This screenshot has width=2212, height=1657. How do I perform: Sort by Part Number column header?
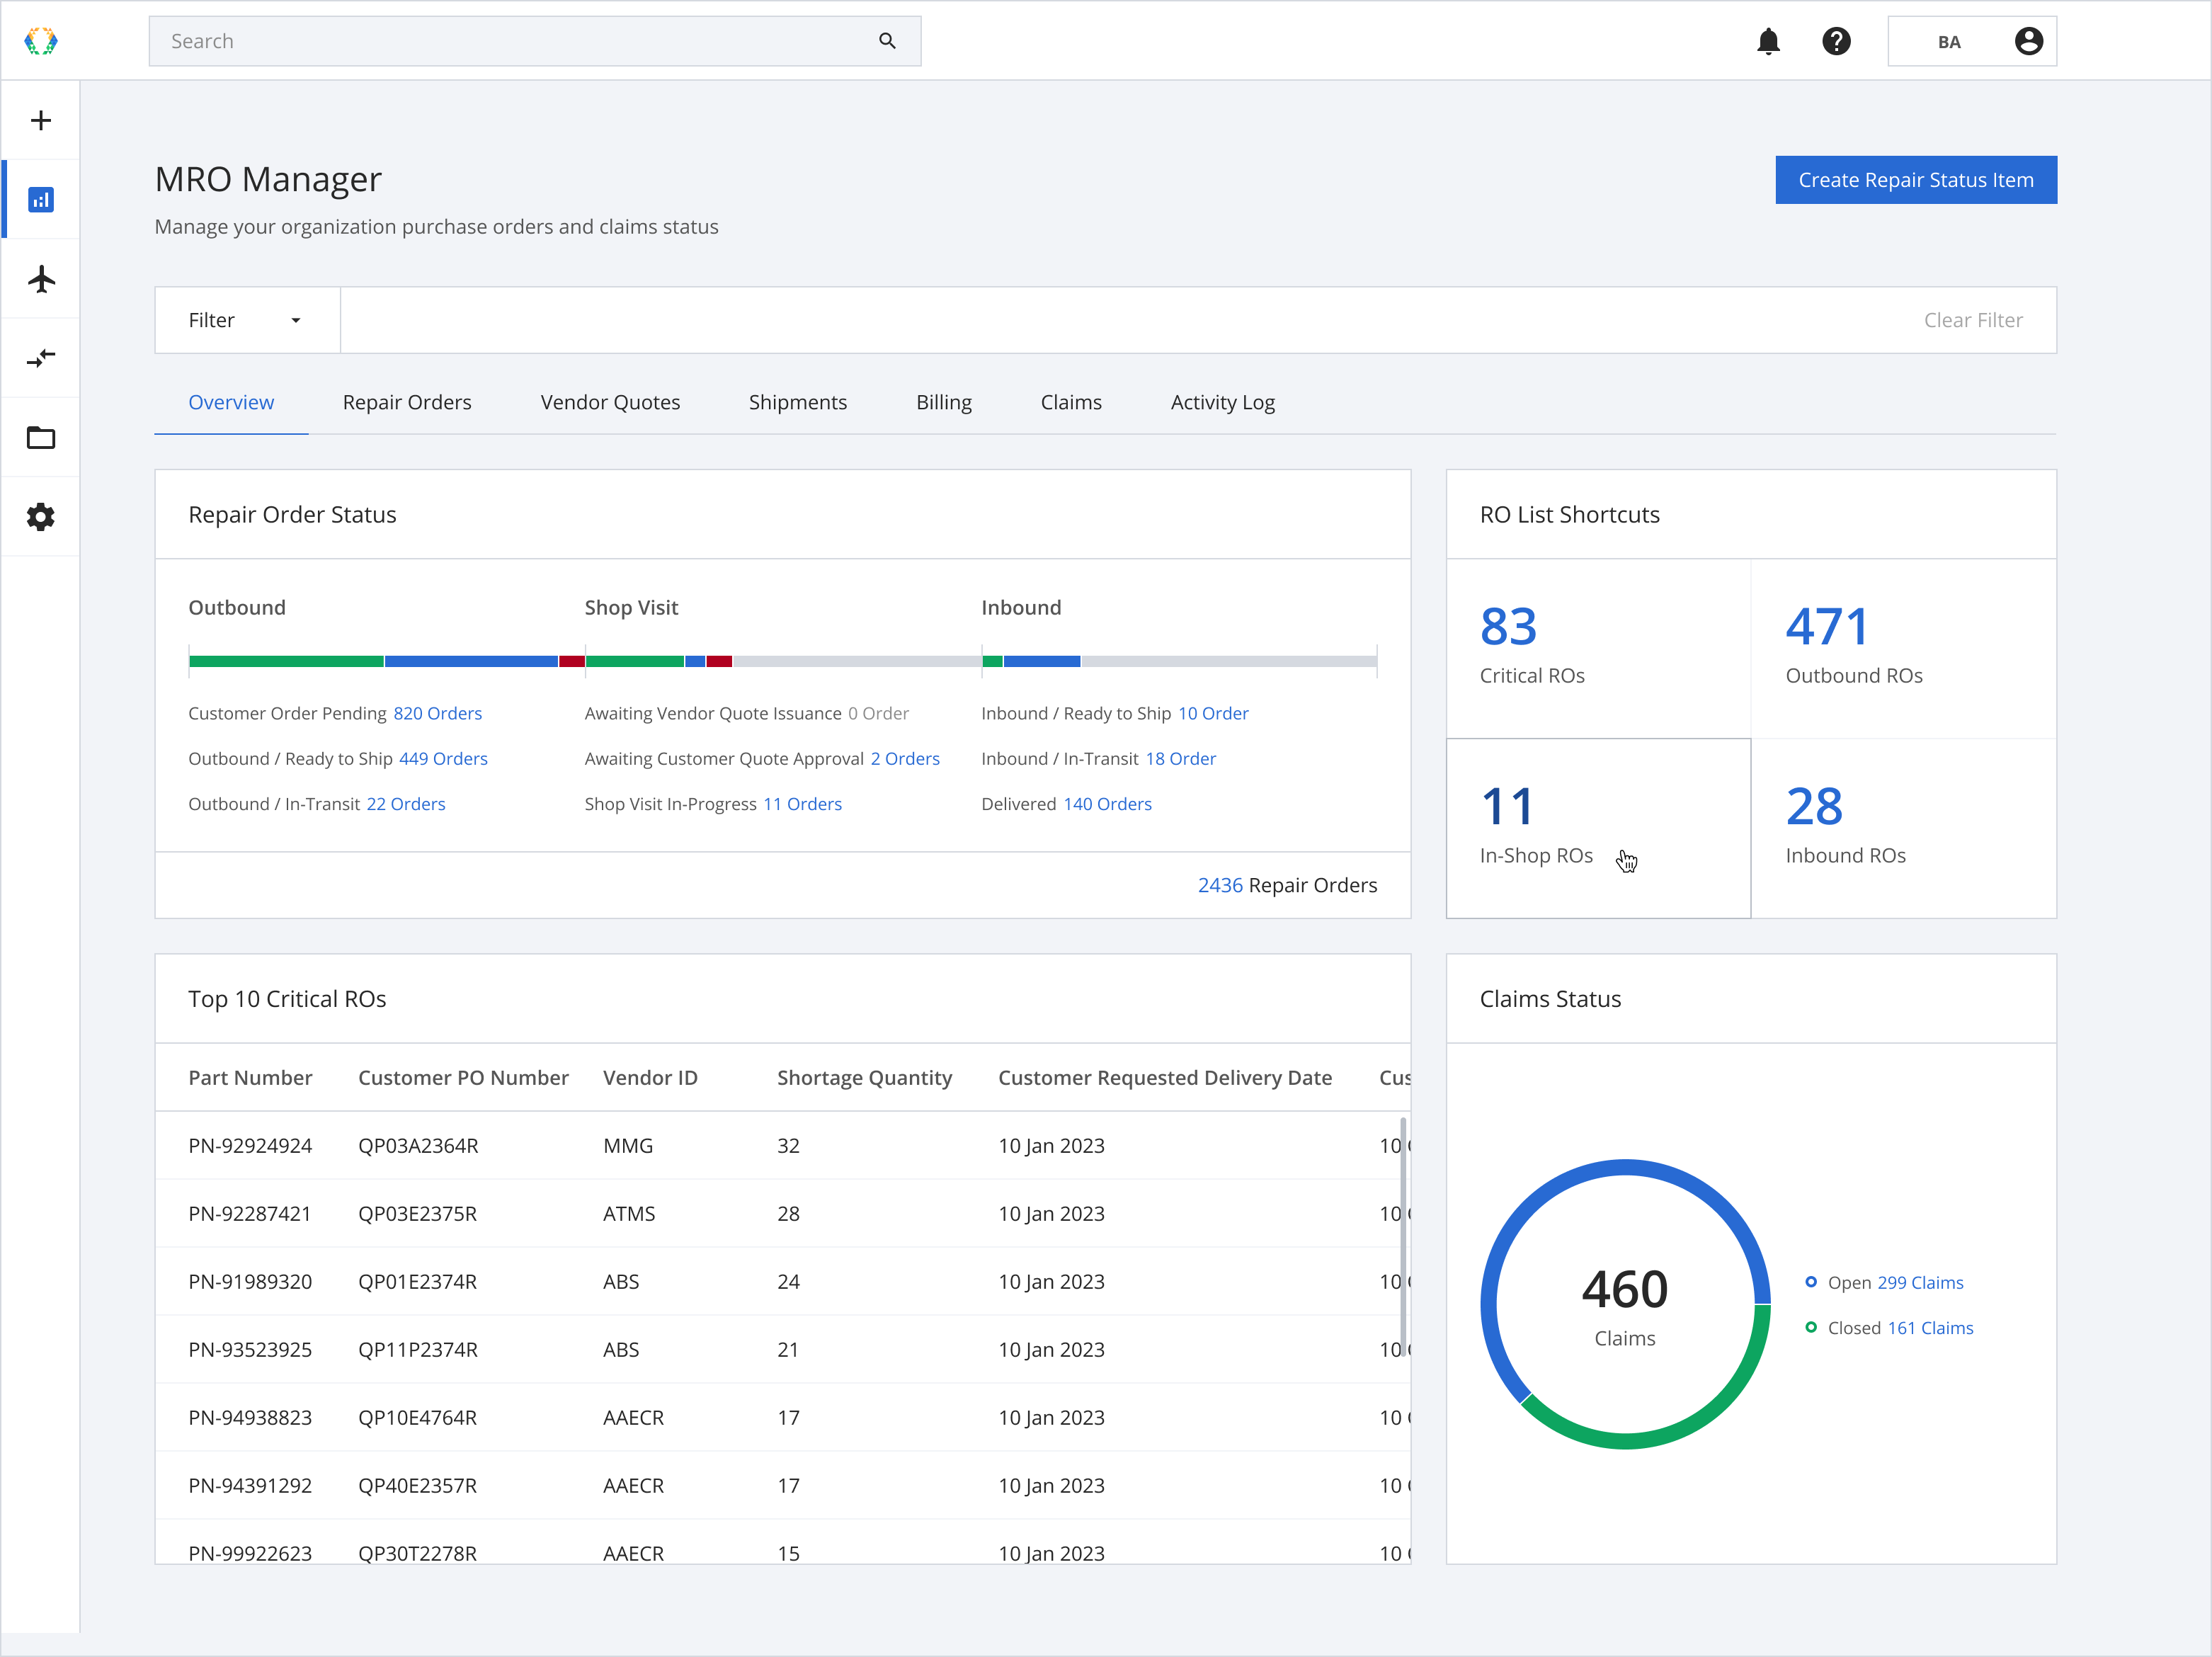point(250,1078)
